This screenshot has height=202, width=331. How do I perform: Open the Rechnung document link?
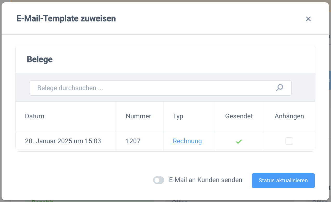click(x=187, y=141)
